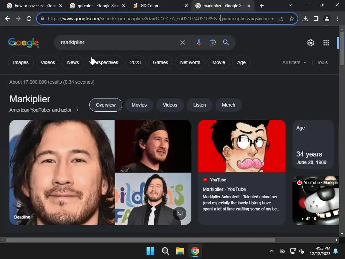Open the Merch tab in knowledge panel

pos(229,105)
